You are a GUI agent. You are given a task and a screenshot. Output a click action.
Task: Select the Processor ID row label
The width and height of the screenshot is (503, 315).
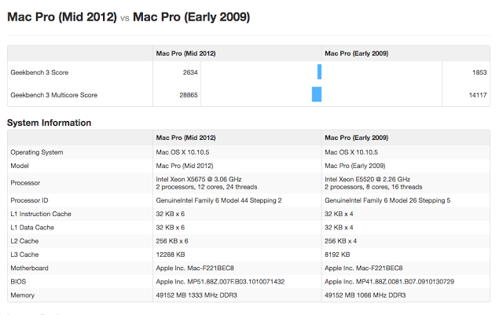coord(29,200)
